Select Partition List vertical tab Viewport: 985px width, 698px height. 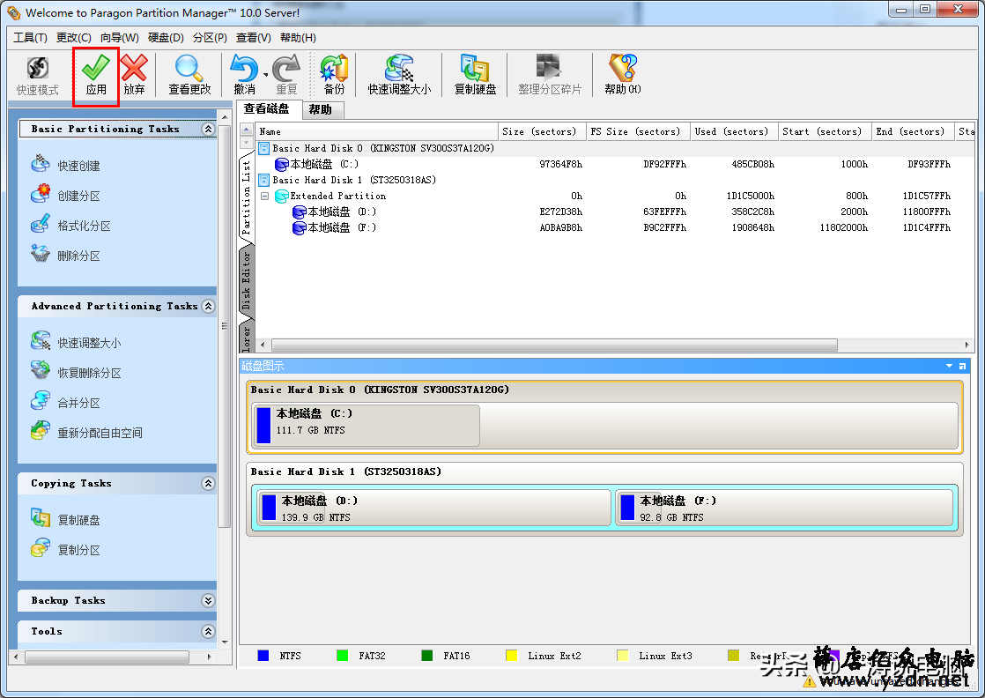click(247, 197)
